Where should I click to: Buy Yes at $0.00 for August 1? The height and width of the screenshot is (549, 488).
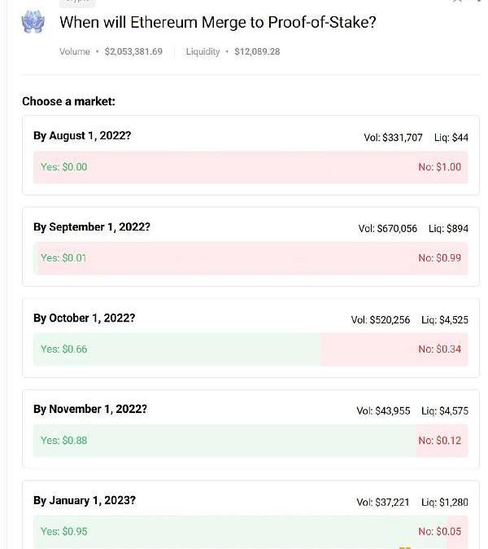(x=63, y=167)
